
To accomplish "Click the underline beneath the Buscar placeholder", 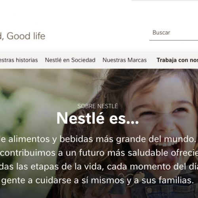I will point(174,40).
